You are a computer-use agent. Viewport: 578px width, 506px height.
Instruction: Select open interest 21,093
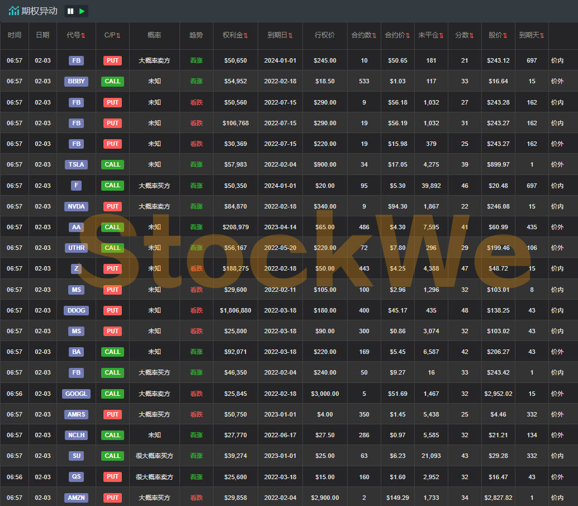(x=431, y=456)
